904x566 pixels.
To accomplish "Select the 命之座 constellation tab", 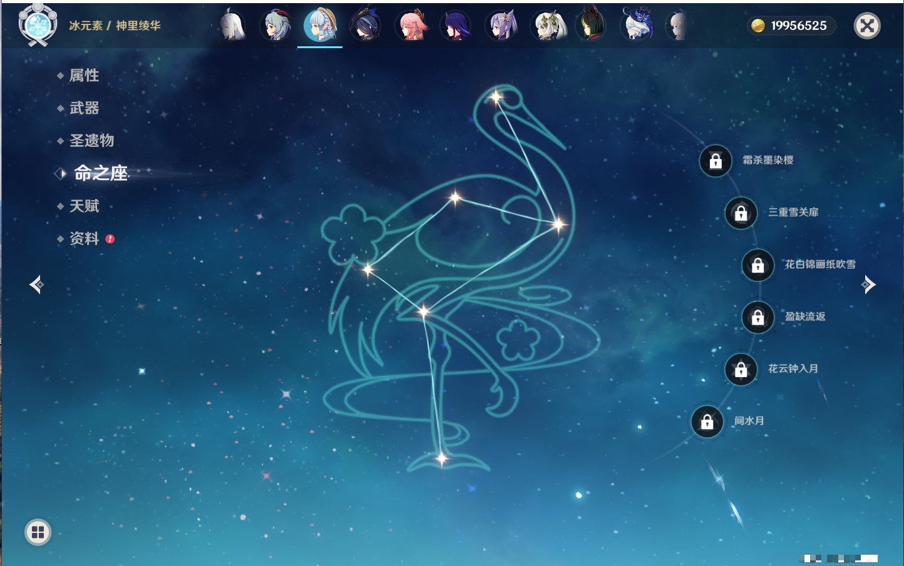I will pos(101,173).
